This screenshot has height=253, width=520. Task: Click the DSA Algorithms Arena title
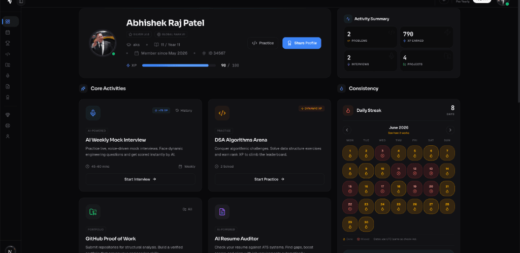pyautogui.click(x=241, y=140)
